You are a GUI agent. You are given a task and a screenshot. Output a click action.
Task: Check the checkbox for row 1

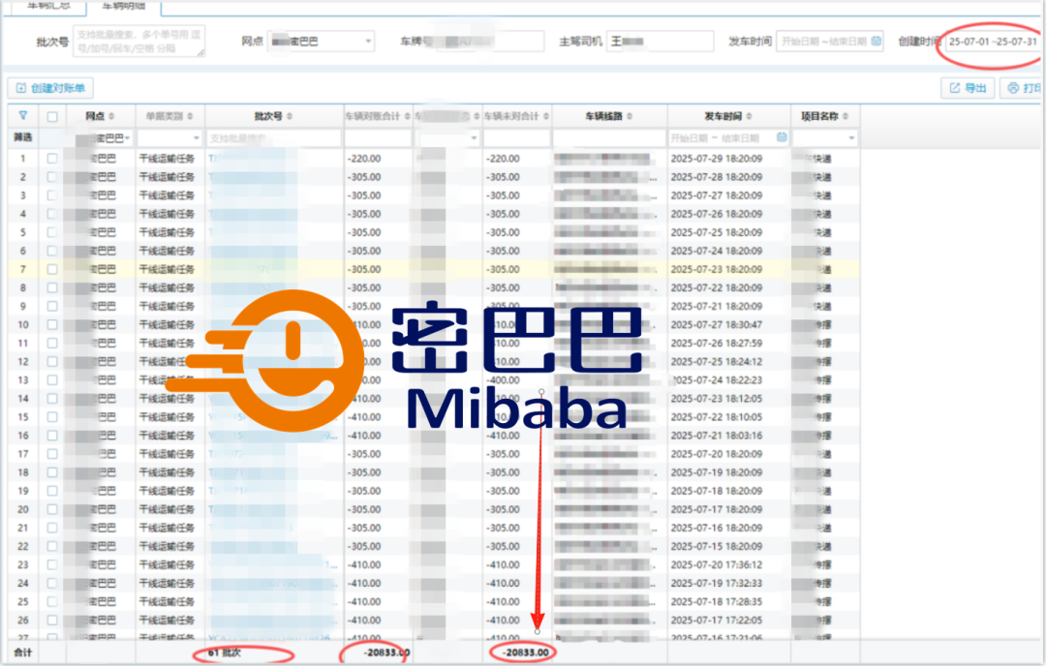coord(52,159)
